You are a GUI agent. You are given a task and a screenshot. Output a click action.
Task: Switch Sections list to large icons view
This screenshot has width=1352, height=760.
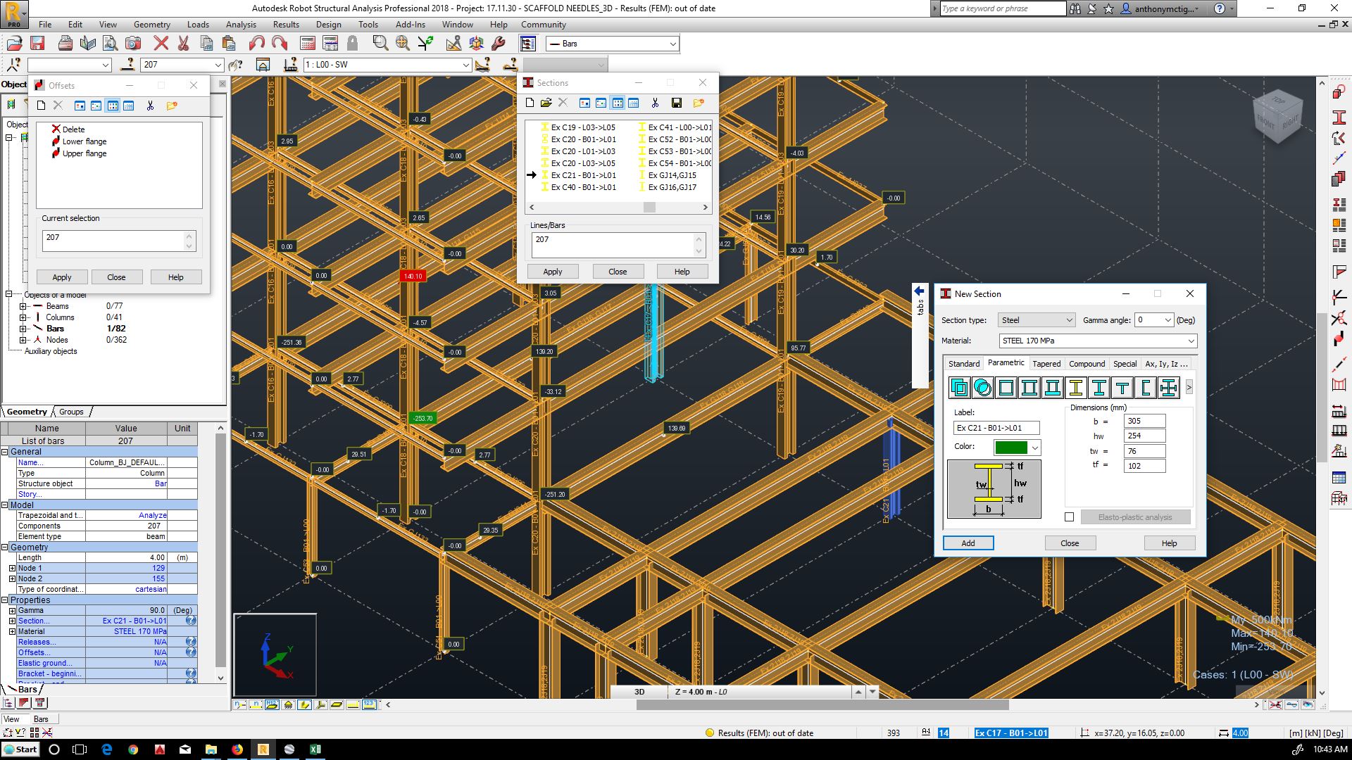pos(584,103)
